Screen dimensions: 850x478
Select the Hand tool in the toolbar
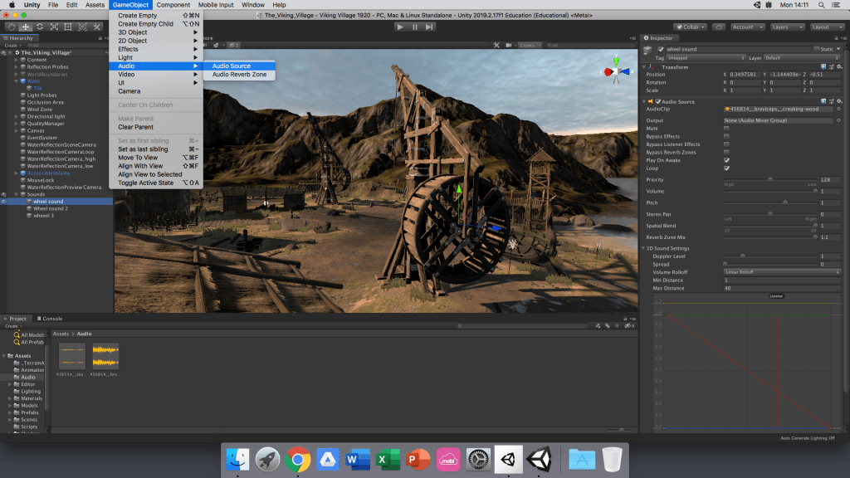[x=12, y=27]
